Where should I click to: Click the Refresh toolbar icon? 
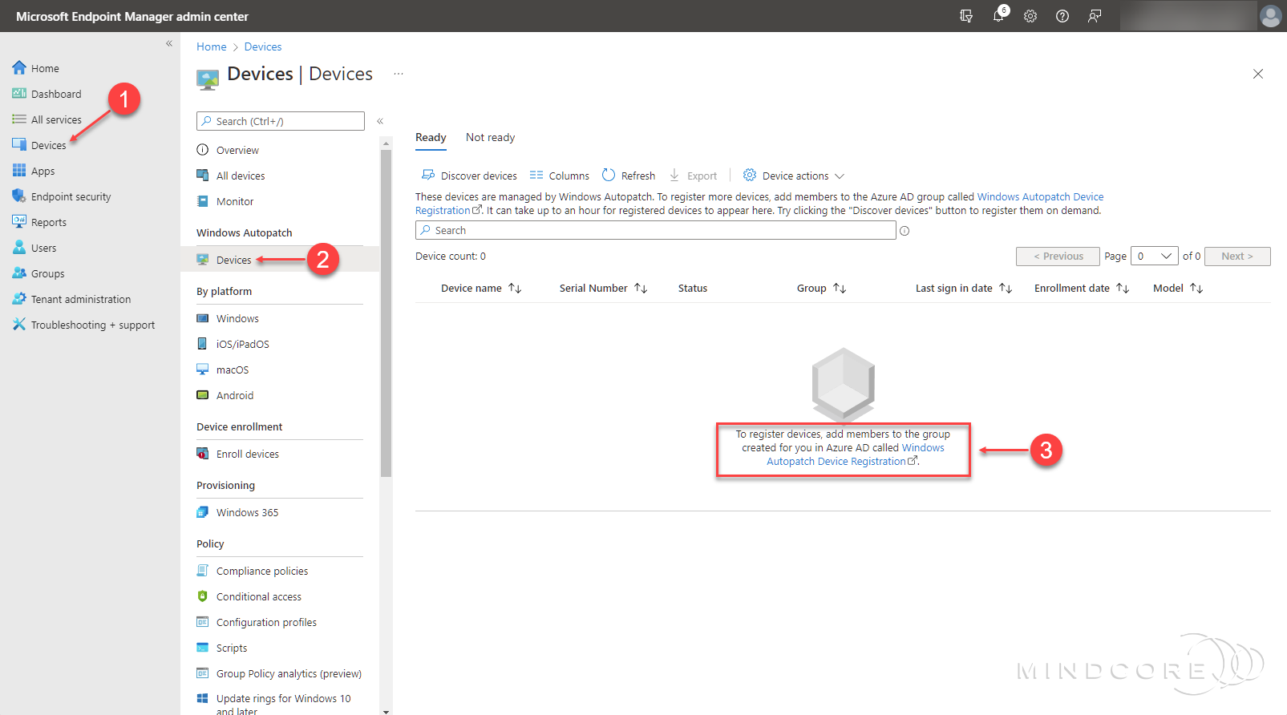pyautogui.click(x=609, y=176)
